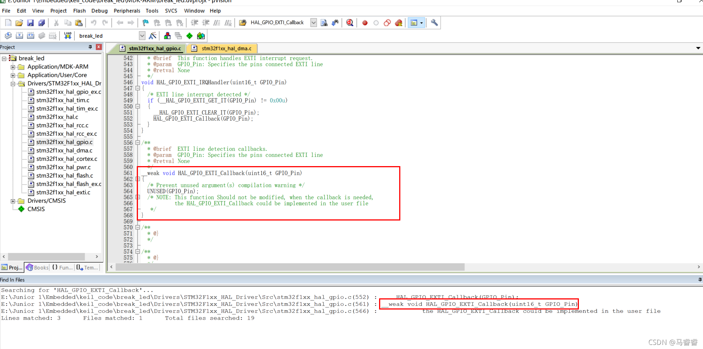The width and height of the screenshot is (703, 349).
Task: Click the find text input field
Action: pyautogui.click(x=280, y=23)
